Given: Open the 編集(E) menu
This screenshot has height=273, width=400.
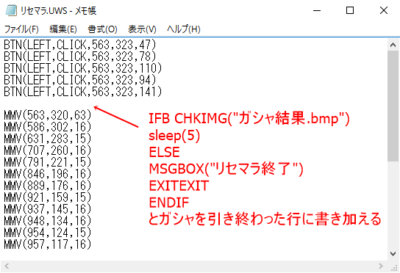Looking at the screenshot, I should (x=63, y=29).
